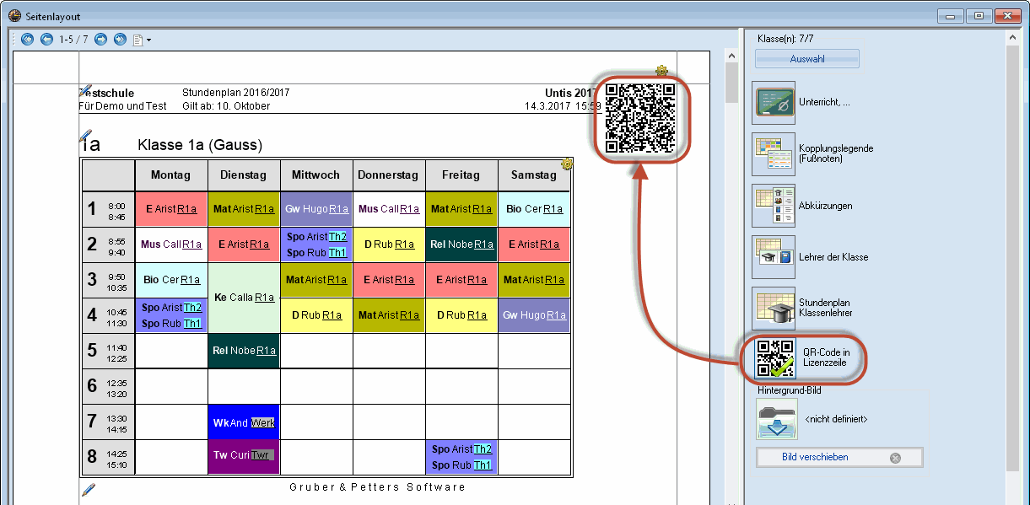The width and height of the screenshot is (1030, 505).
Task: Click the QR code on the page preview
Action: [640, 117]
